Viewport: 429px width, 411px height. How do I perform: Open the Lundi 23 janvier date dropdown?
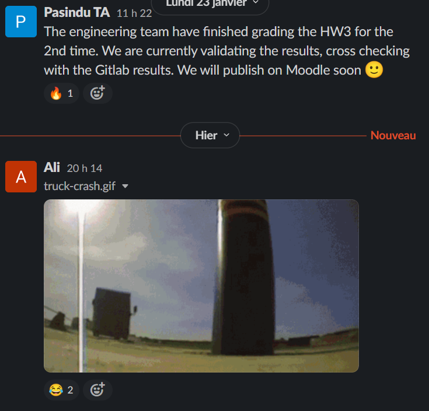210,4
